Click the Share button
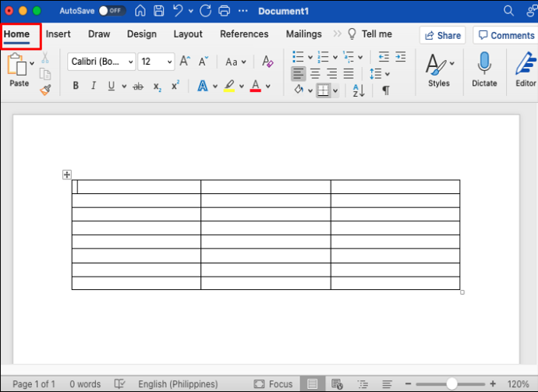Screen dimensions: 538x392 tap(442, 35)
